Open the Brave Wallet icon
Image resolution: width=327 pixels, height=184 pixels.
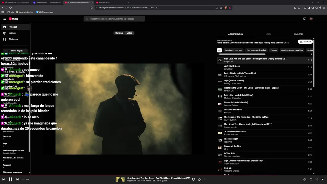click(x=312, y=8)
